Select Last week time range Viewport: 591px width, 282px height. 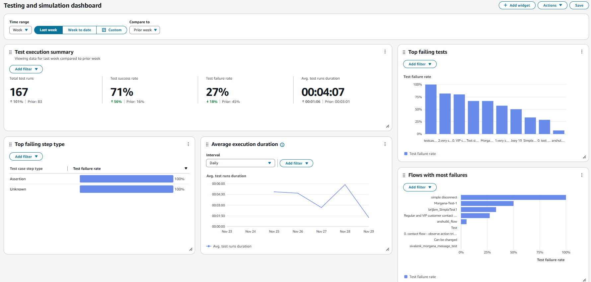click(48, 30)
